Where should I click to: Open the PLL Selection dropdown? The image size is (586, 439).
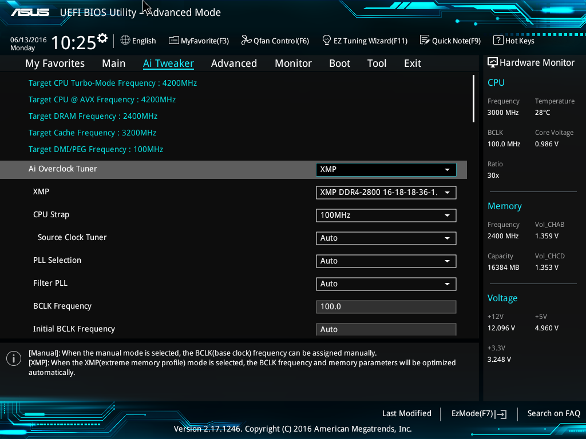tap(386, 261)
